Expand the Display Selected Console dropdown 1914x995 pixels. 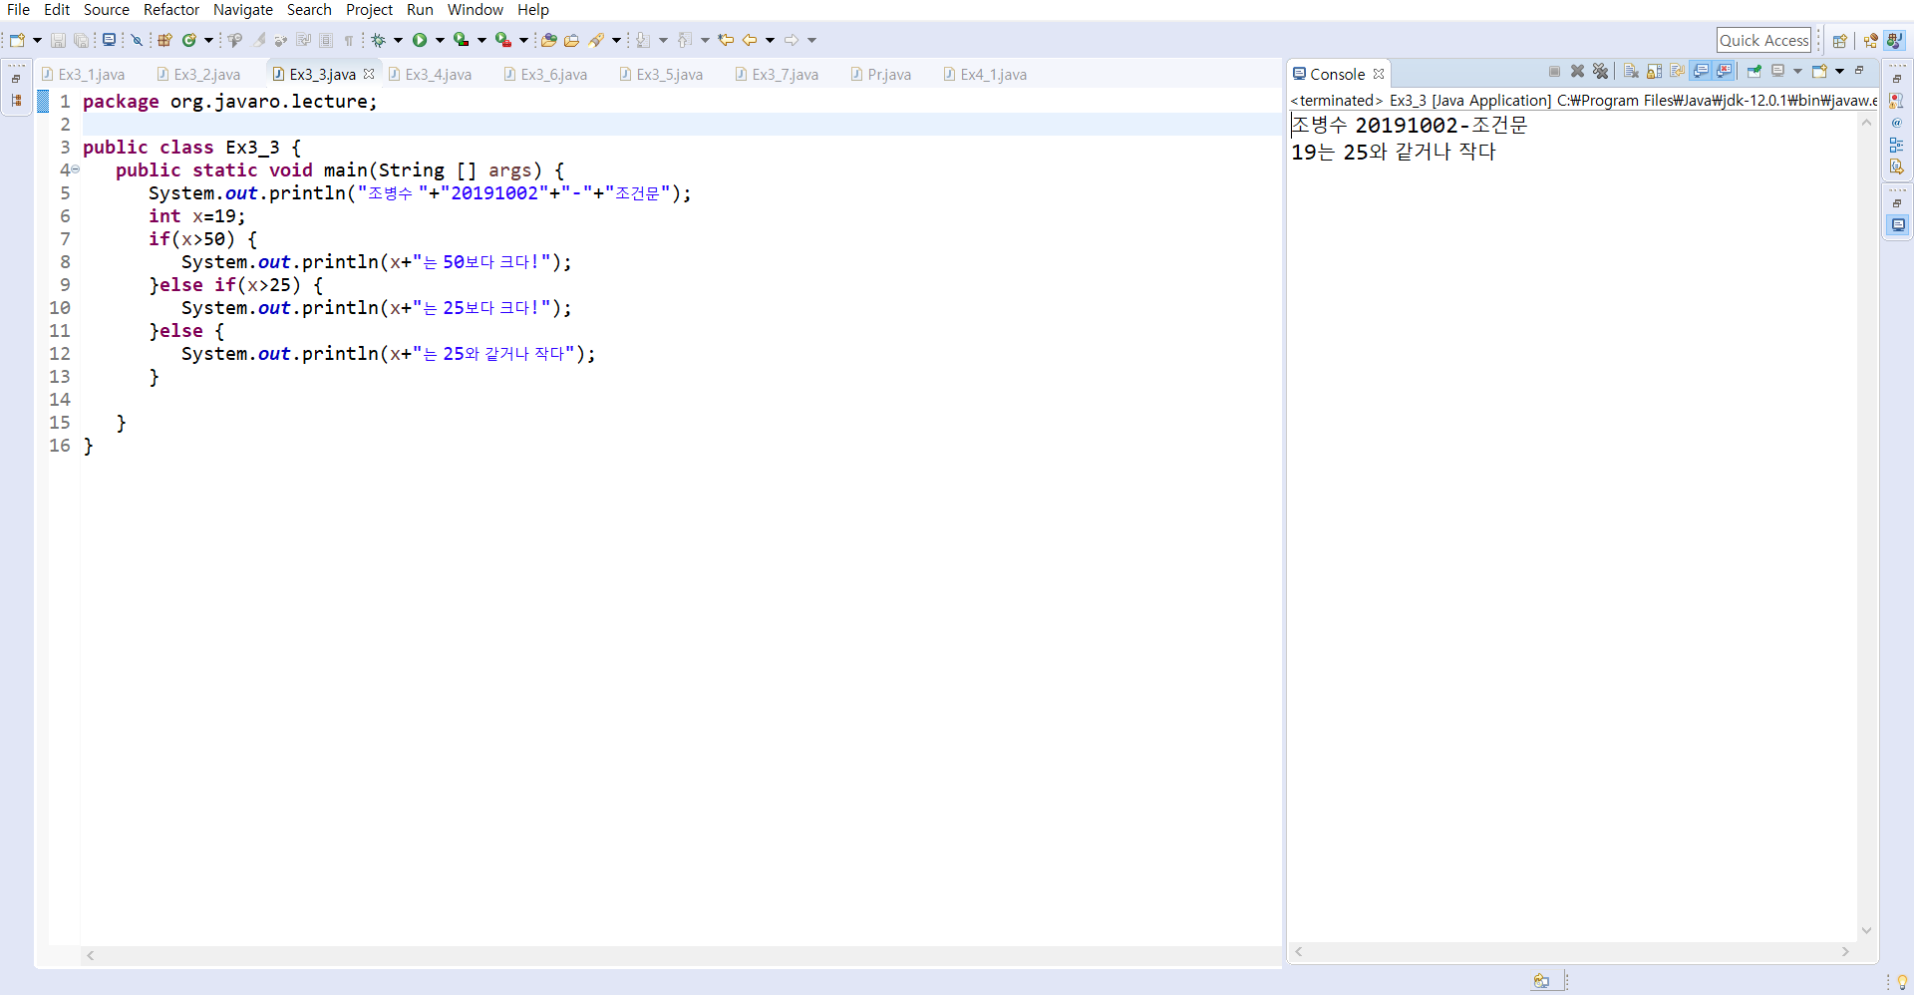coord(1797,71)
